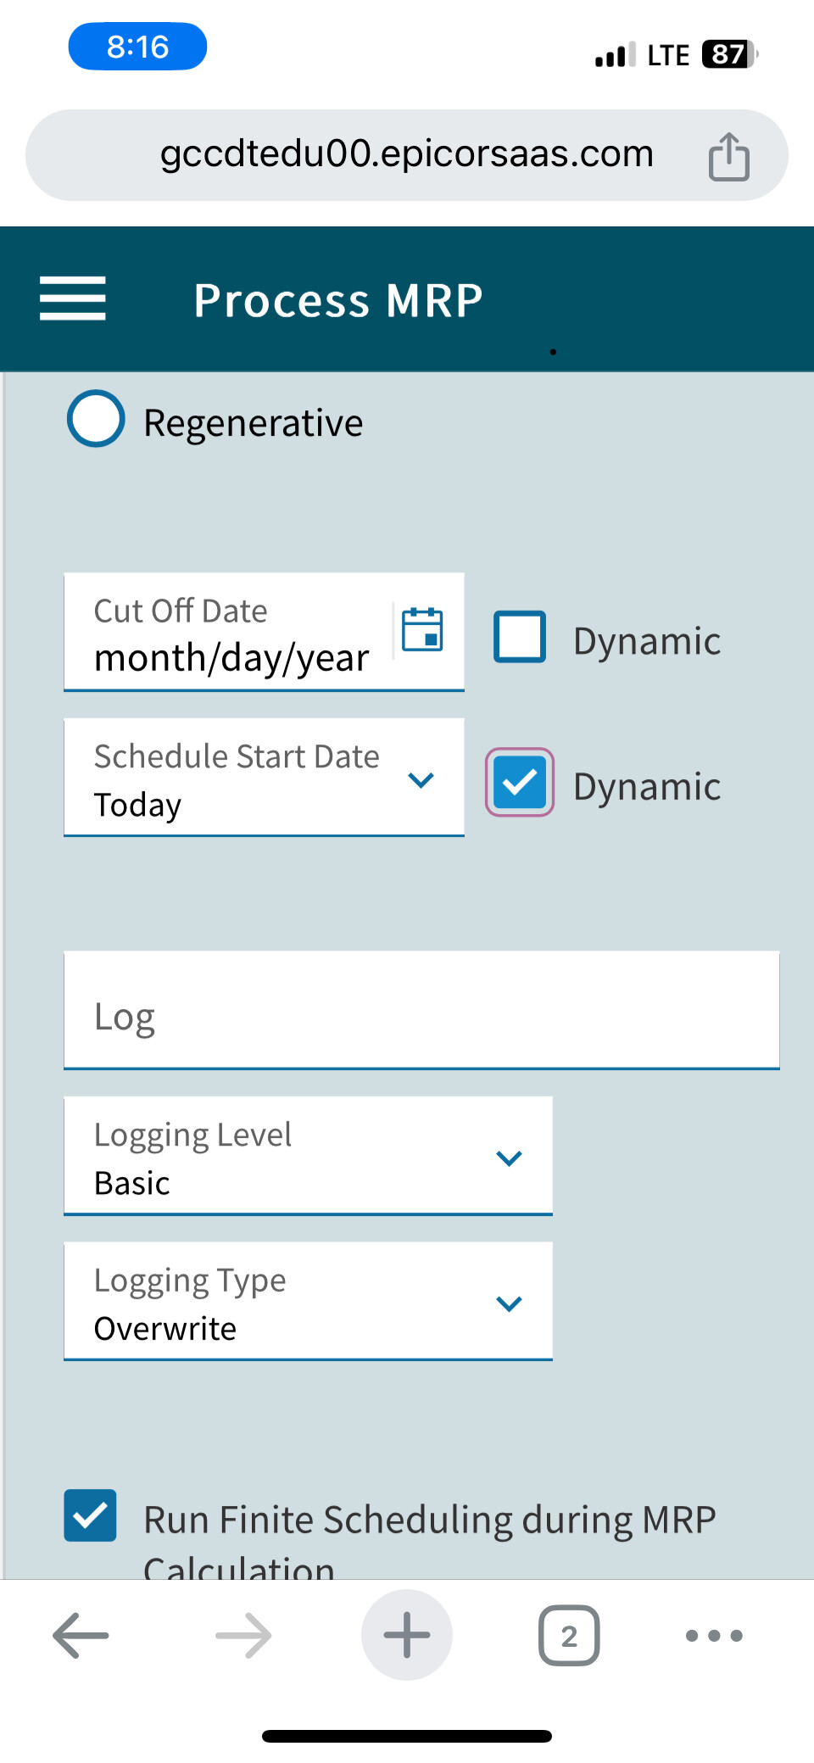Image resolution: width=814 pixels, height=1763 pixels.
Task: Click the Log input field
Action: coord(421,1010)
